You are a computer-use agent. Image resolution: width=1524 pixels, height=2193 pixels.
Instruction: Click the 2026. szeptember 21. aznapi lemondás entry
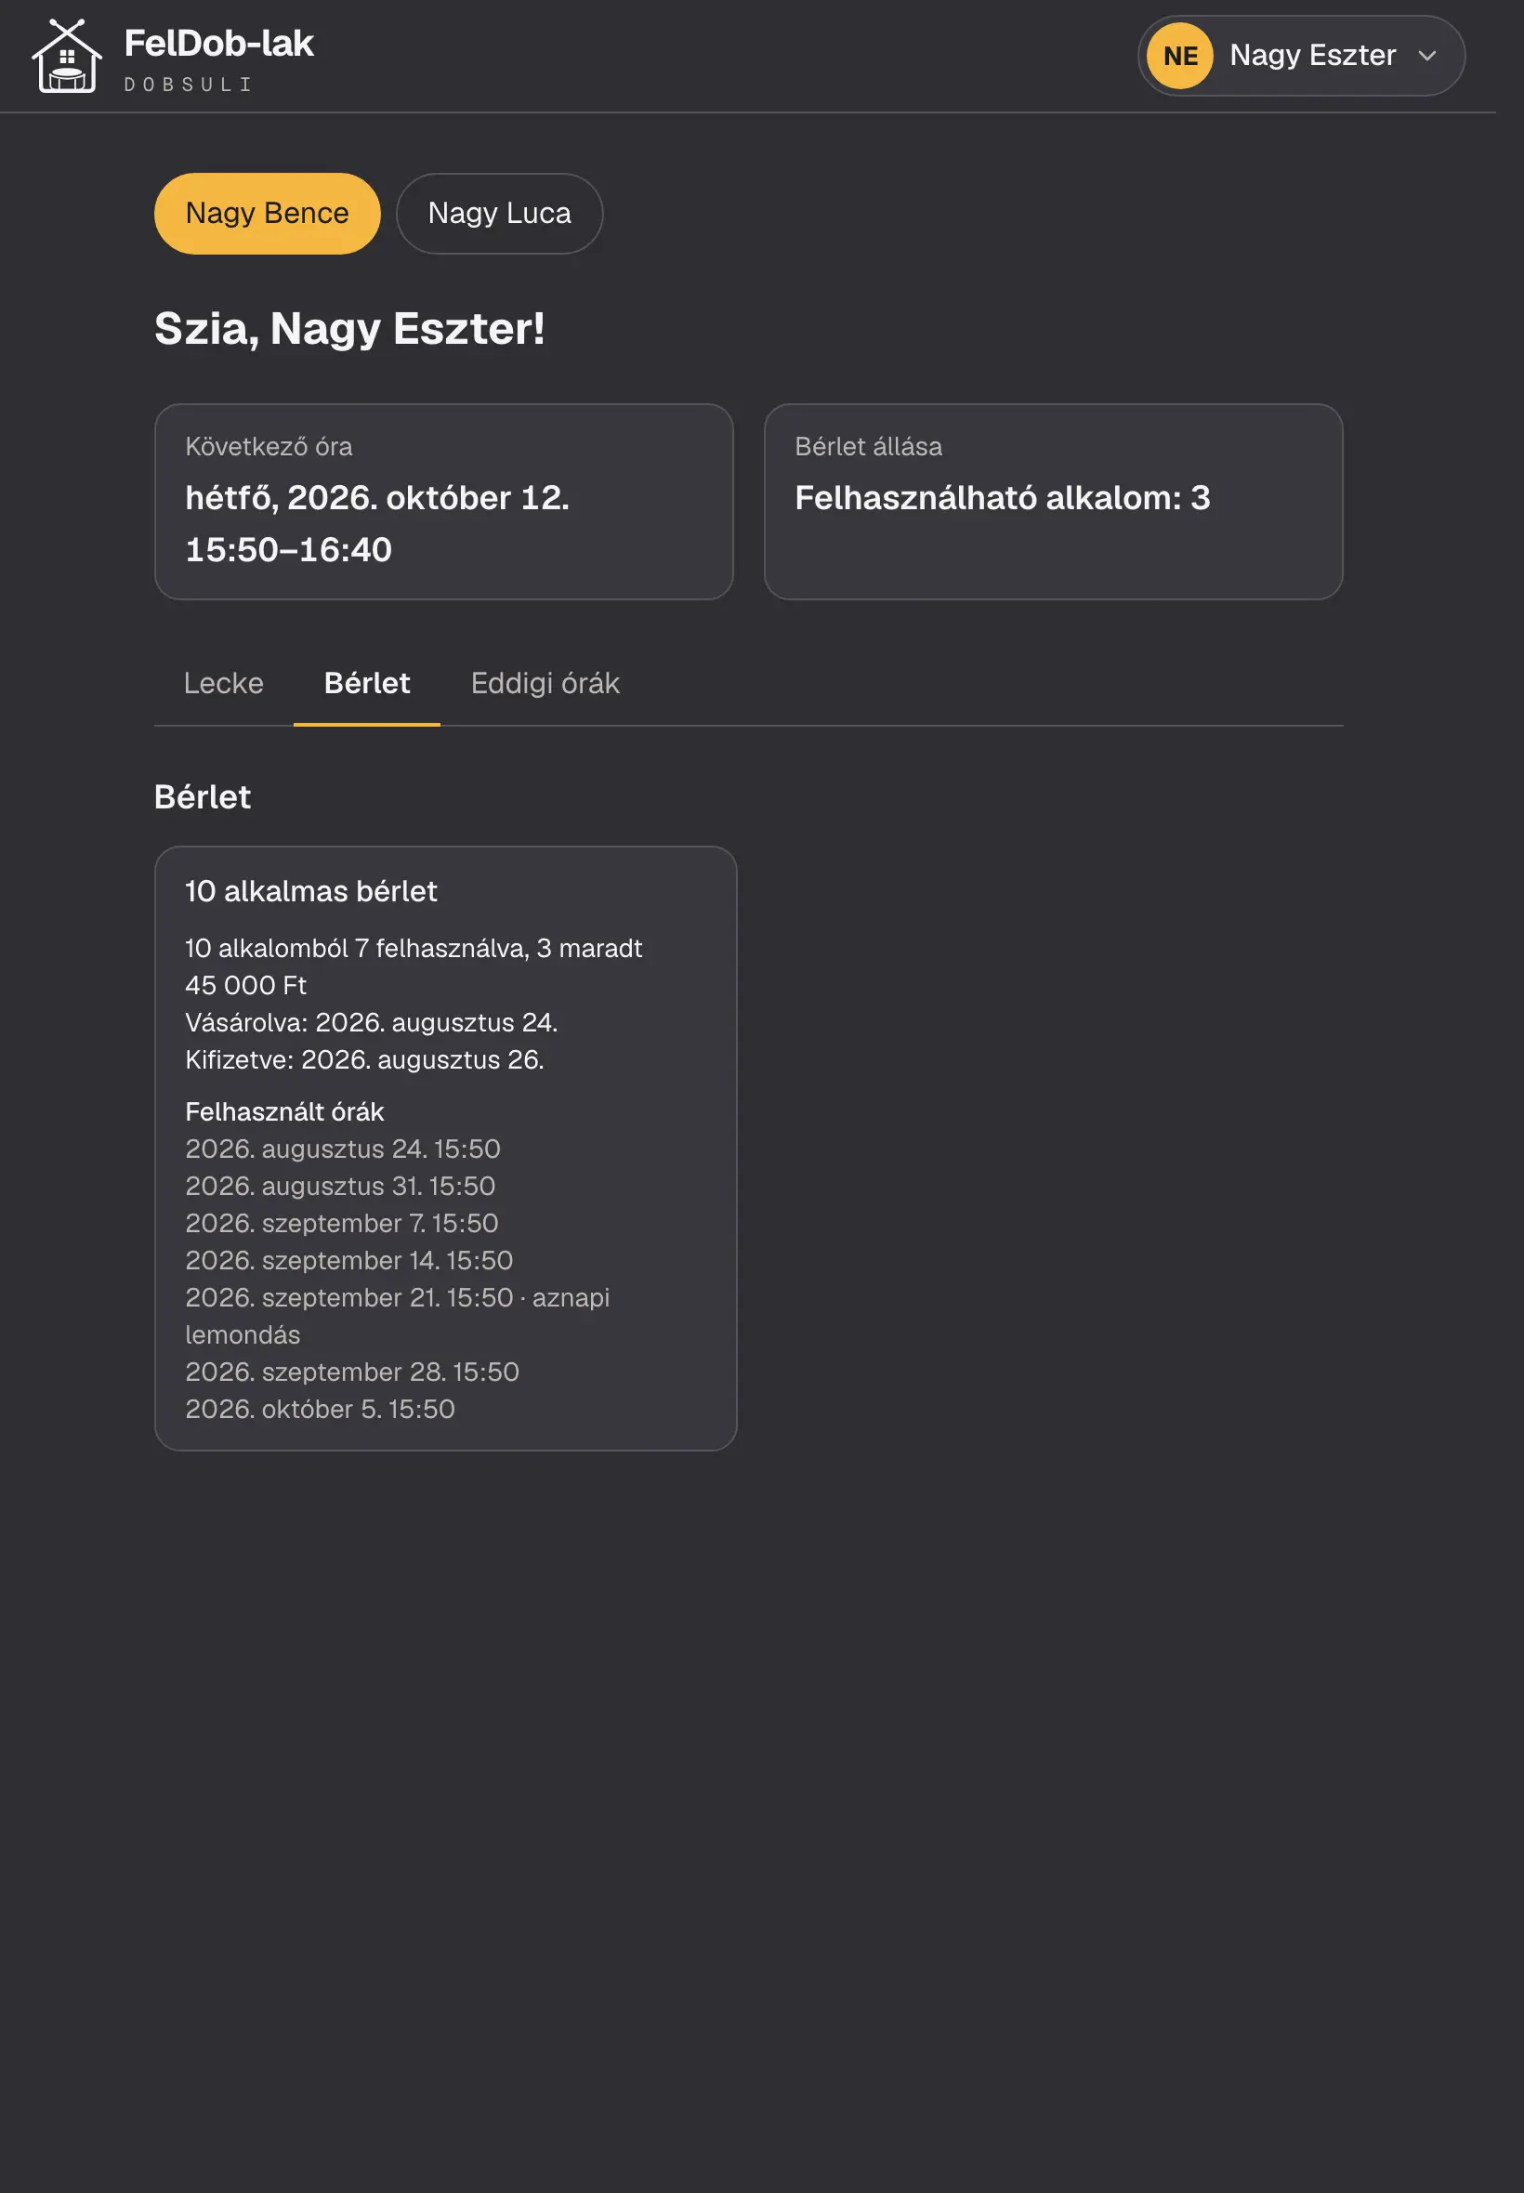click(x=397, y=1316)
